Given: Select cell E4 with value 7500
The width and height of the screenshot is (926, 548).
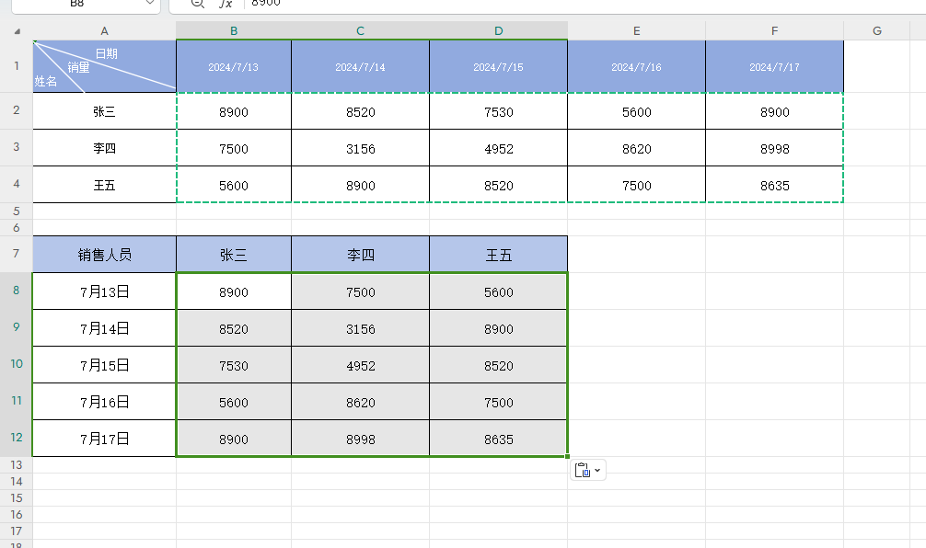Looking at the screenshot, I should 637,185.
